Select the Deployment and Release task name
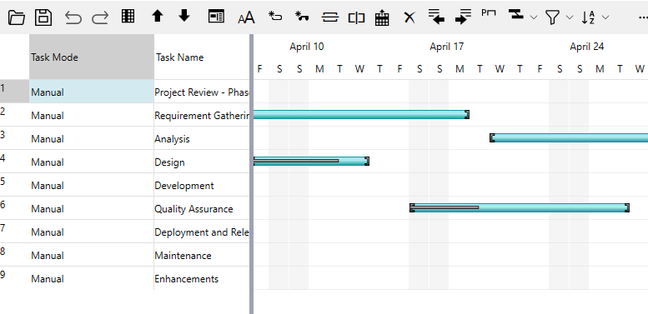Screen dimensions: 648x314 coord(202,232)
